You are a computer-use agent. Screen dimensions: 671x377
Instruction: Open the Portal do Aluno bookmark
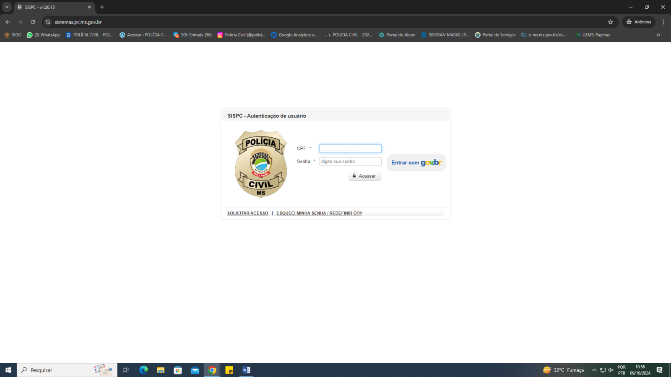[x=397, y=35]
